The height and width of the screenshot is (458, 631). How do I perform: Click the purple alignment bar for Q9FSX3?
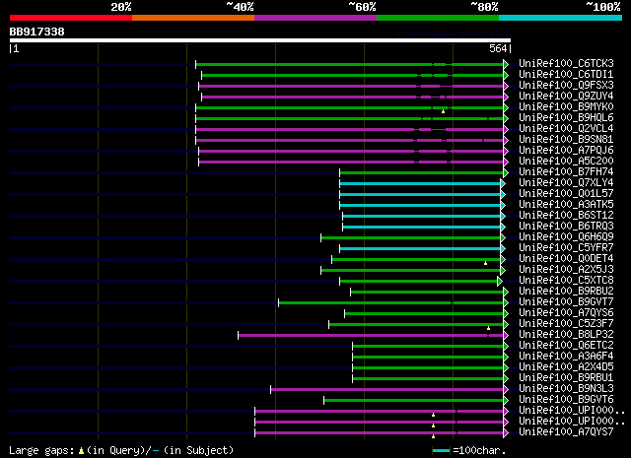(351, 86)
